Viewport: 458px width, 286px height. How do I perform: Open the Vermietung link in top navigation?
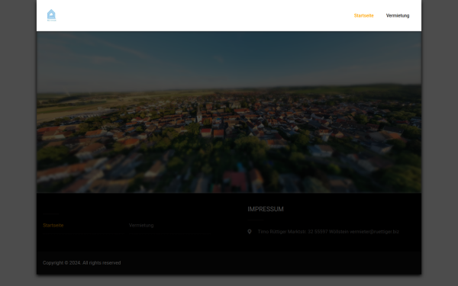[x=398, y=16]
